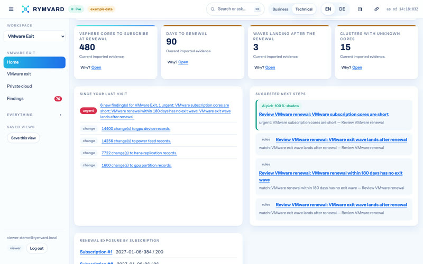
Task: Open Why link for Clusters unknown cores
Action: pyautogui.click(x=357, y=68)
